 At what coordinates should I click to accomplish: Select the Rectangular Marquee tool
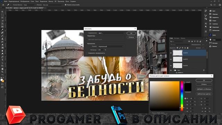(x=2, y=15)
